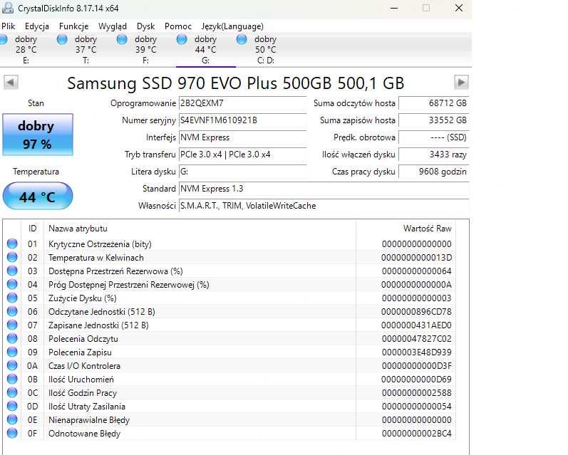Switch to disk T: at 37 °C

(x=86, y=50)
